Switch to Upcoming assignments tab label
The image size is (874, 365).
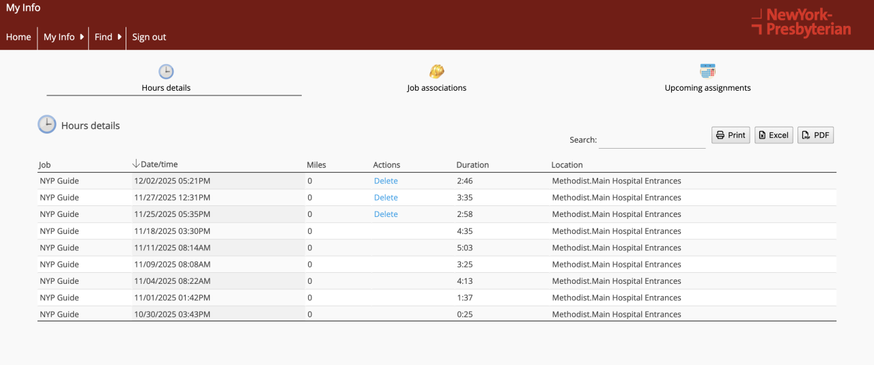click(707, 88)
